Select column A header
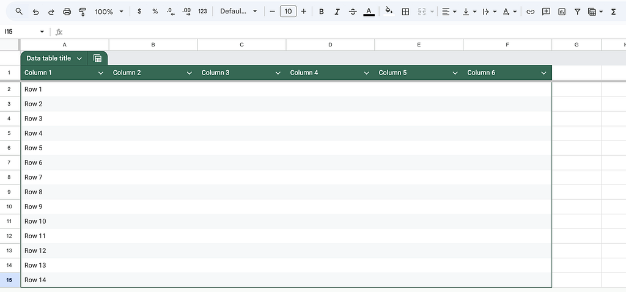 [65, 45]
